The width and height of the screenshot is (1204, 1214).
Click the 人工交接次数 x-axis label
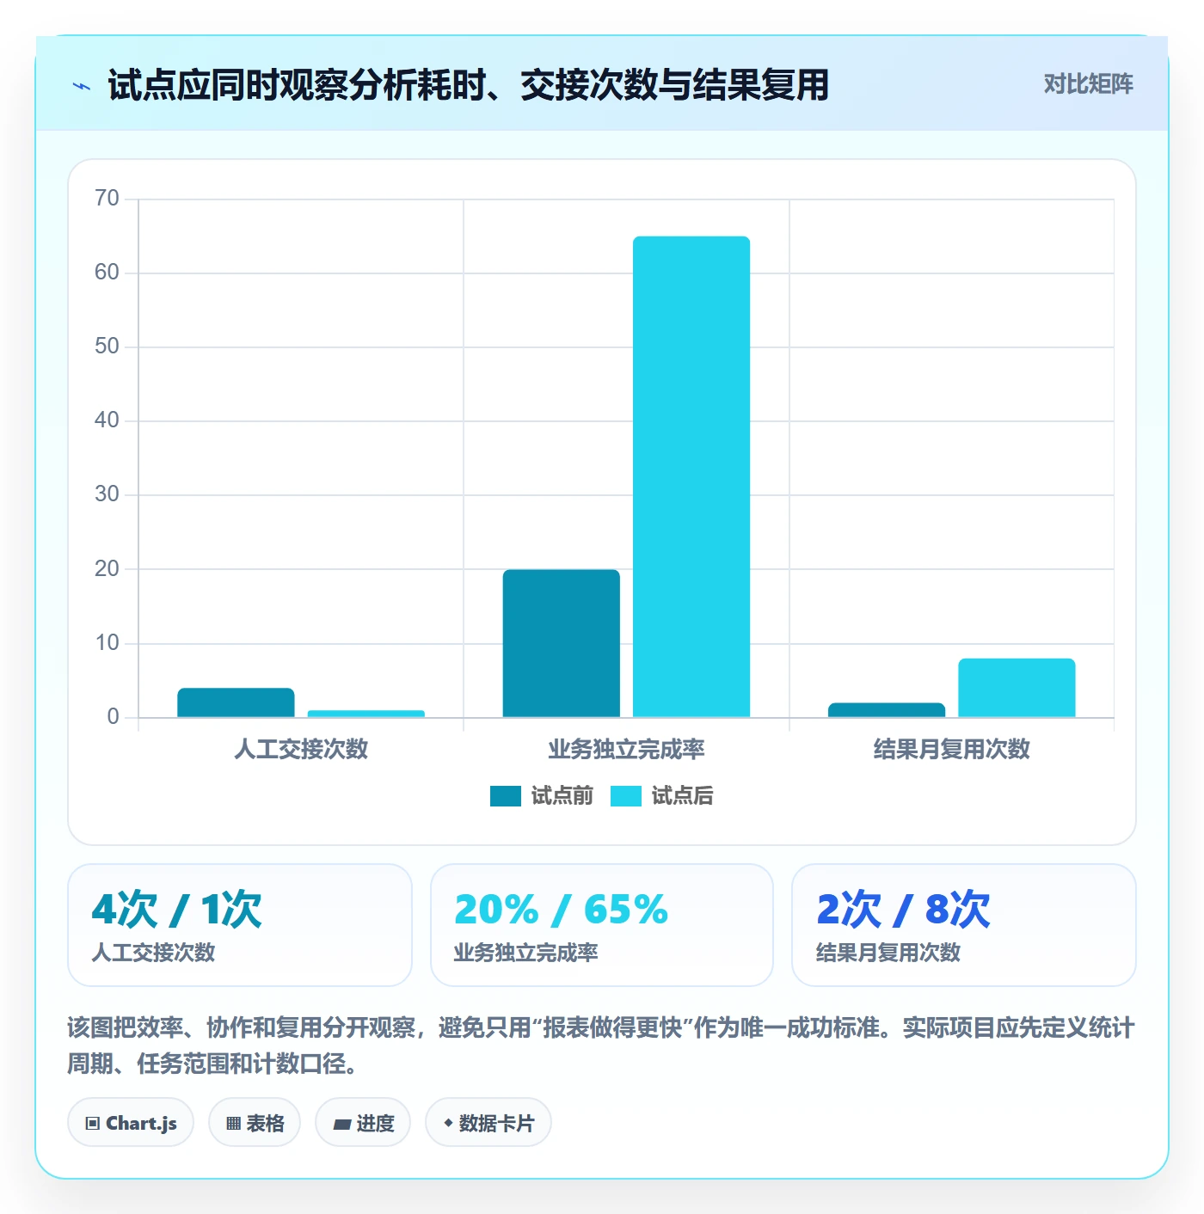(301, 749)
